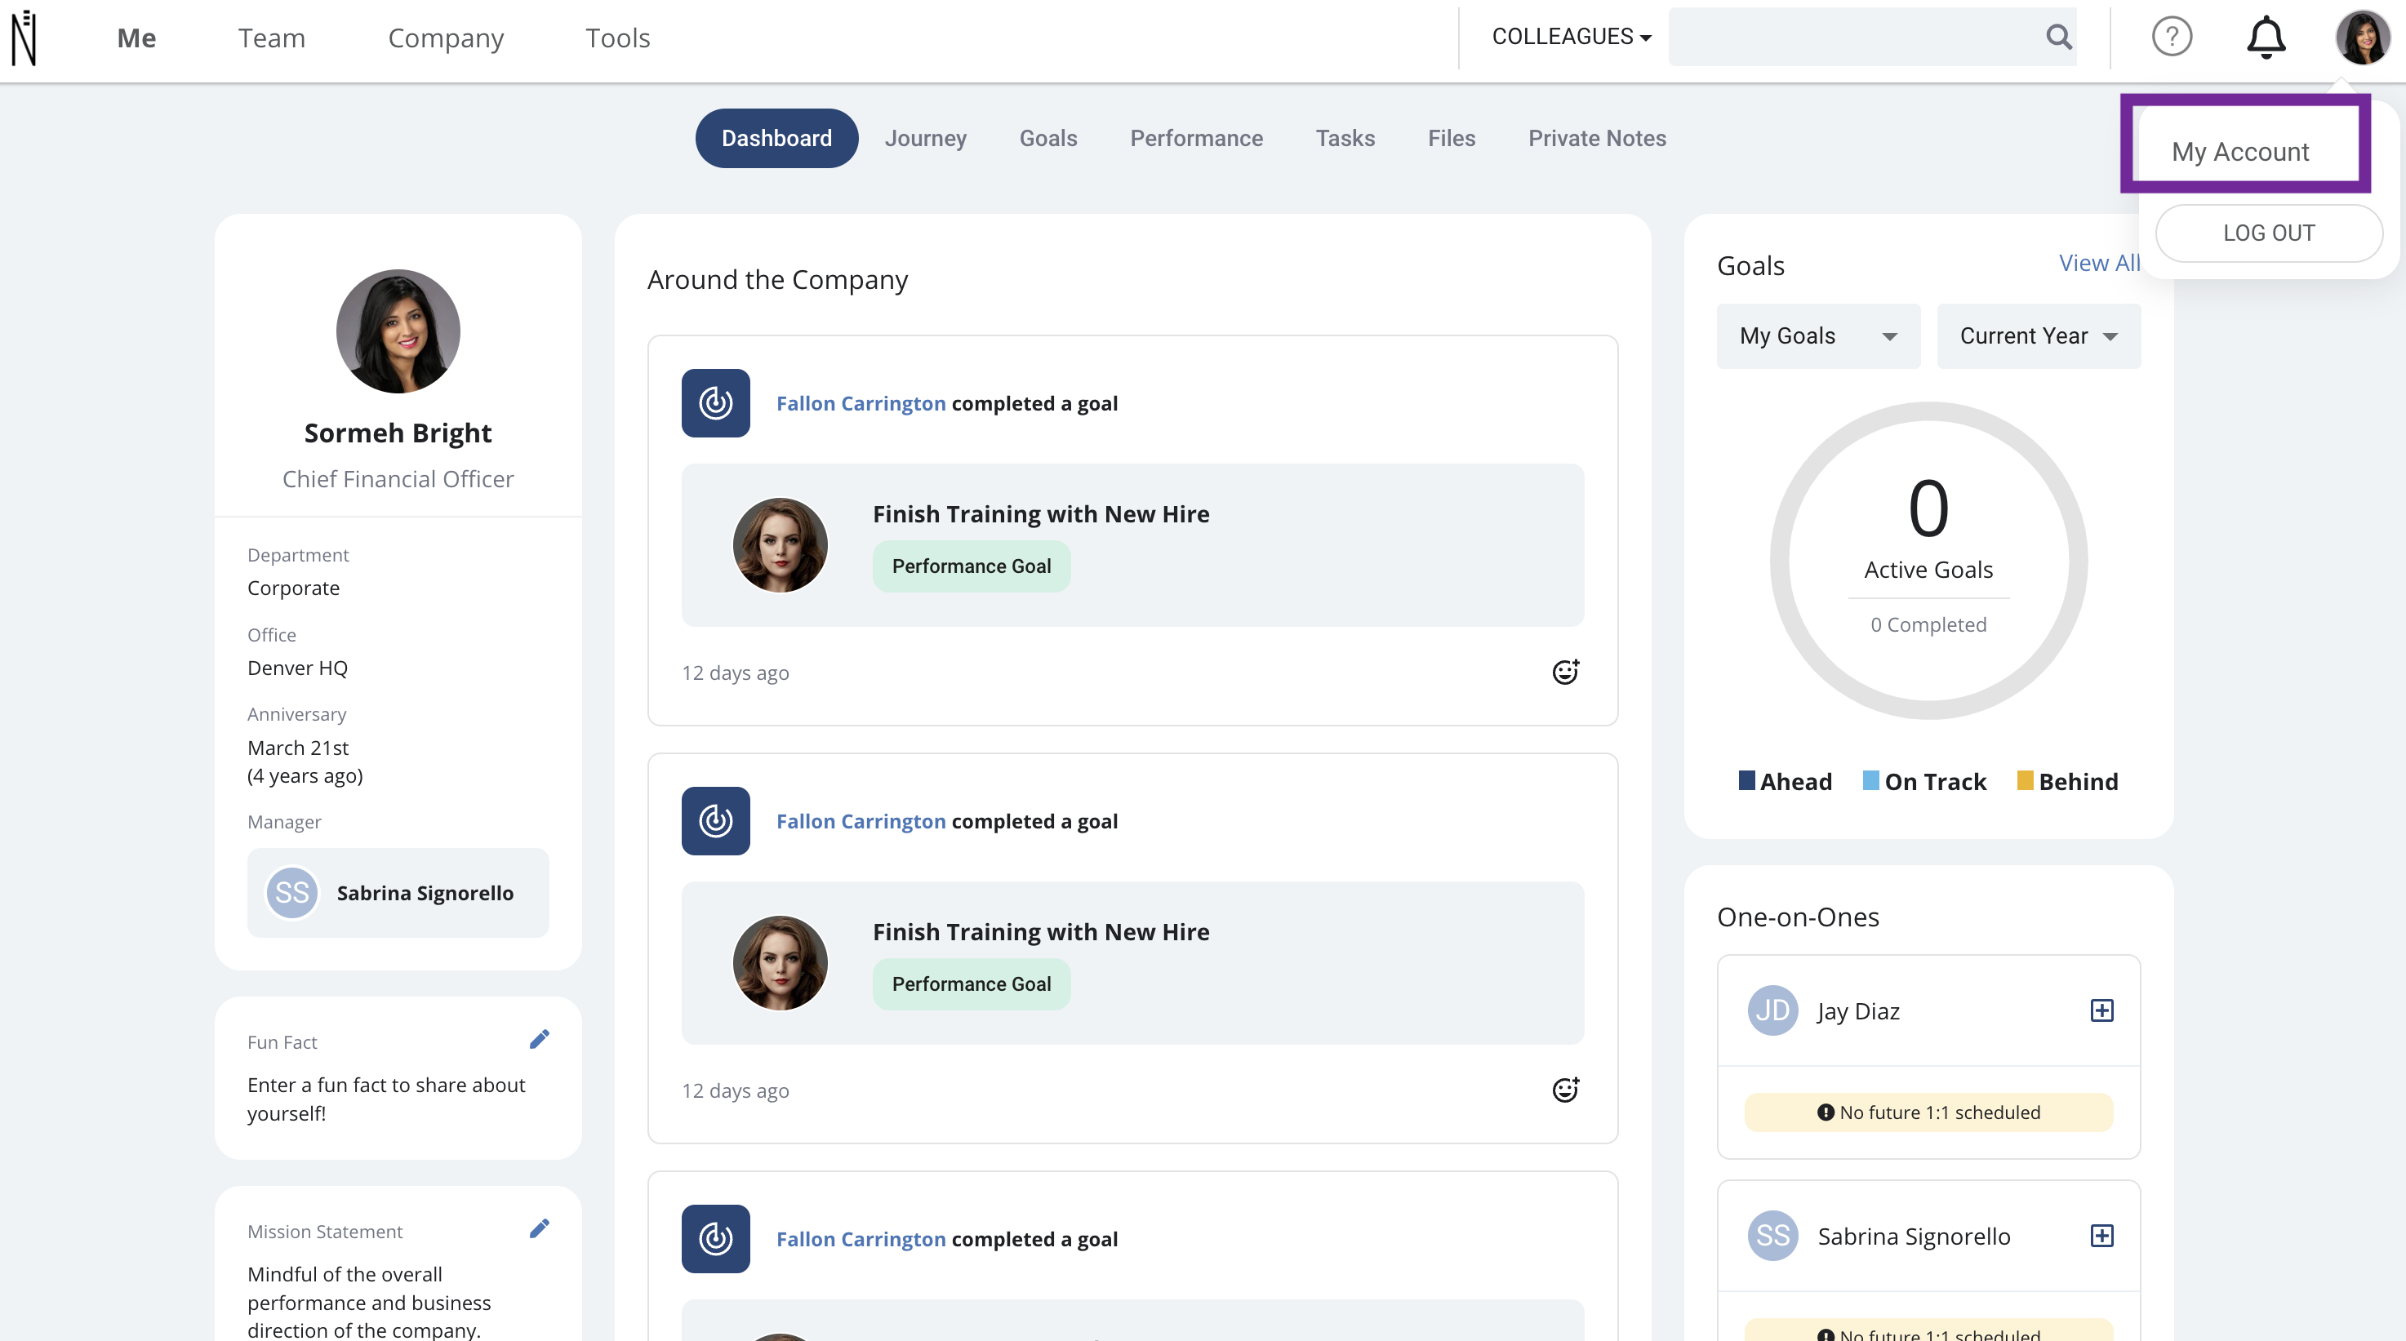The height and width of the screenshot is (1341, 2406).
Task: Open Fallon Carrington link in first post
Action: click(x=861, y=403)
